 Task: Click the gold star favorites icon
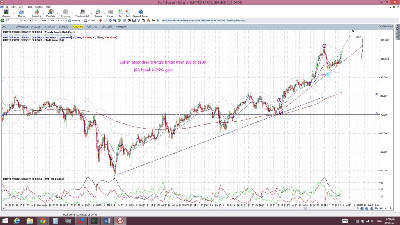click(148, 20)
